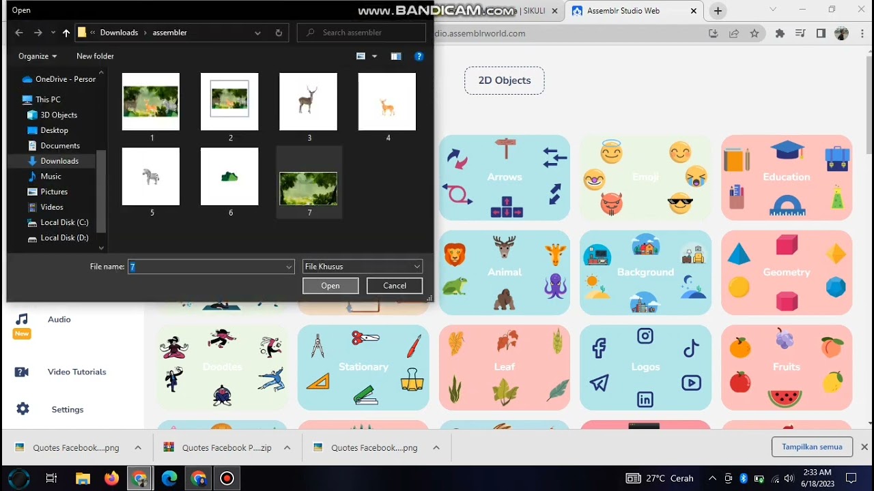Open the Stationary category card
This screenshot has width=874, height=491.
pos(363,367)
